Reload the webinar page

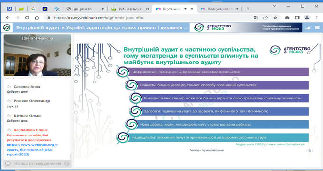pyautogui.click(x=27, y=18)
